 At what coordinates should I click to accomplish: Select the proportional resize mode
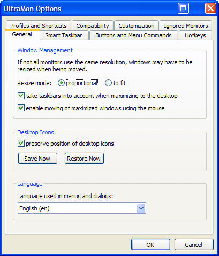click(61, 83)
